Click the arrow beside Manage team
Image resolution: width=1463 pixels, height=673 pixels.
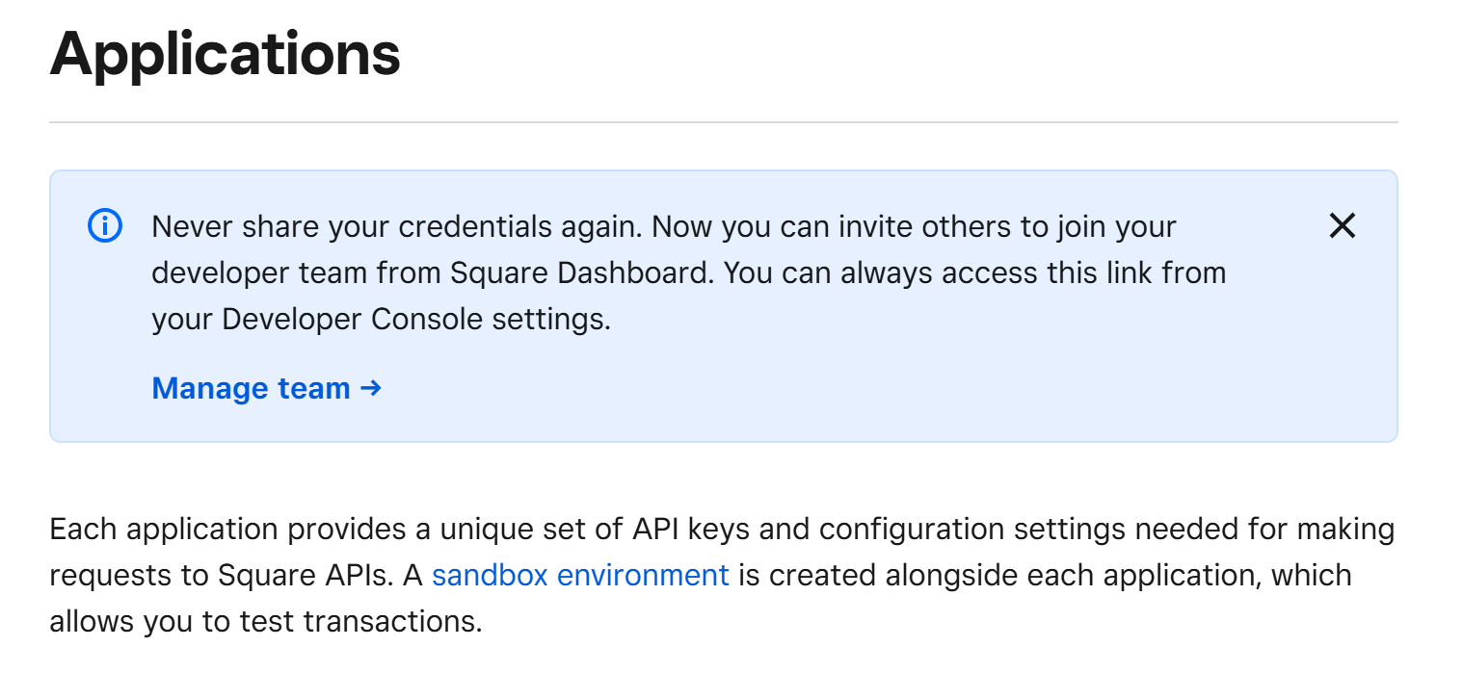coord(371,388)
